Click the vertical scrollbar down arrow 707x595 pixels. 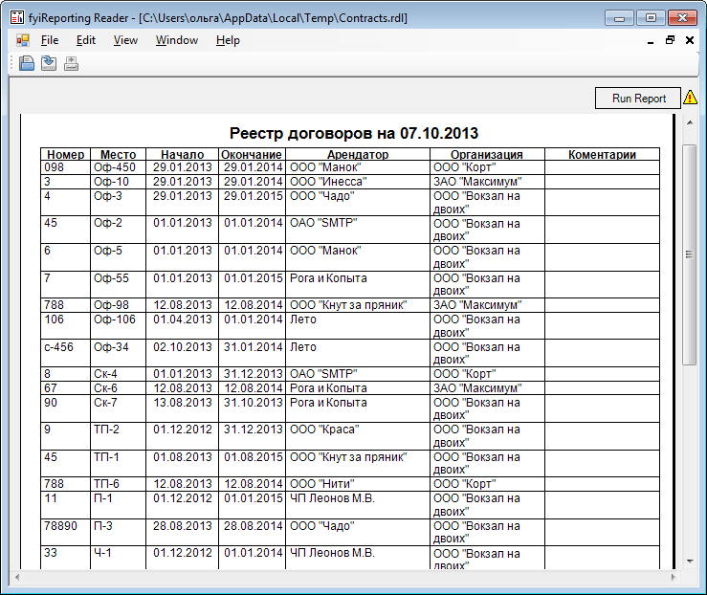pyautogui.click(x=690, y=562)
